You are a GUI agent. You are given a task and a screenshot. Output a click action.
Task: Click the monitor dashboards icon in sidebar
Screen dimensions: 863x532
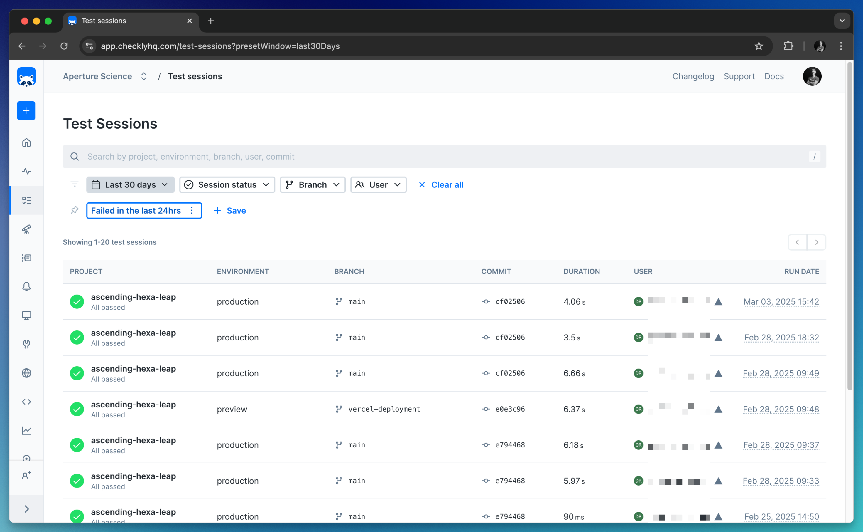26,315
